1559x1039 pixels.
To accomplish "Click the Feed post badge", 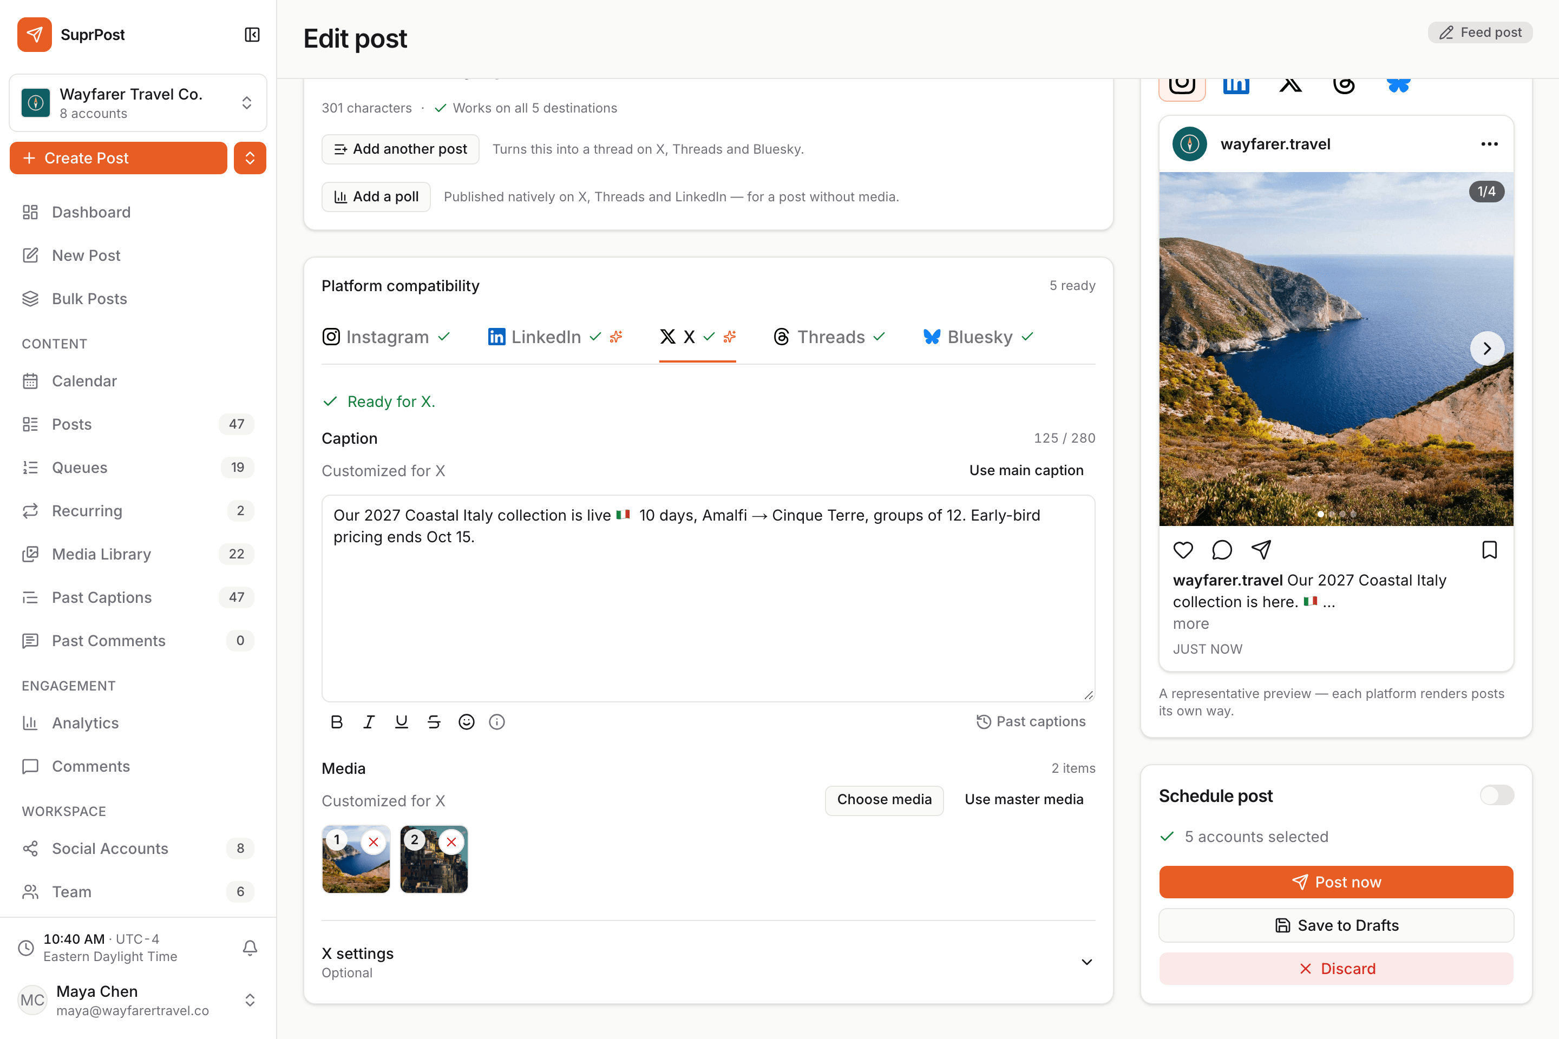I will pos(1479,32).
